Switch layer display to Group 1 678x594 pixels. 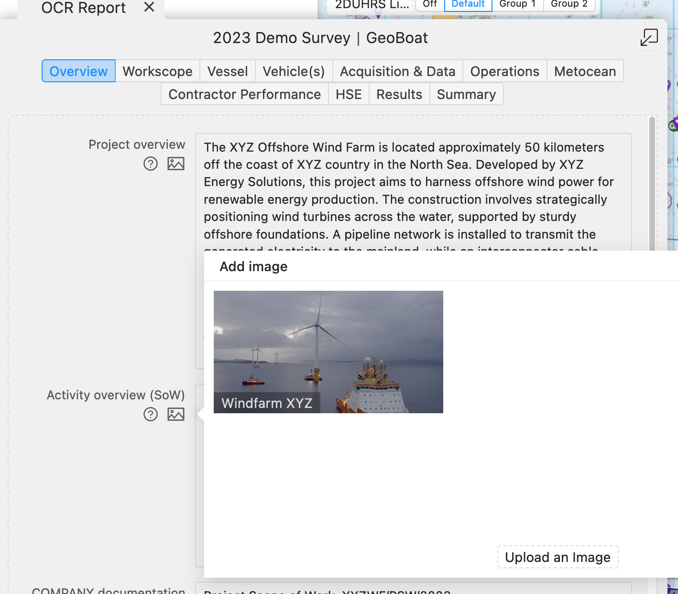[x=517, y=4]
